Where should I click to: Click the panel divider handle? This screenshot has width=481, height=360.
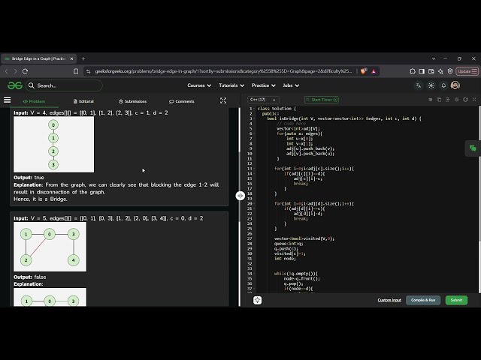coord(240,196)
